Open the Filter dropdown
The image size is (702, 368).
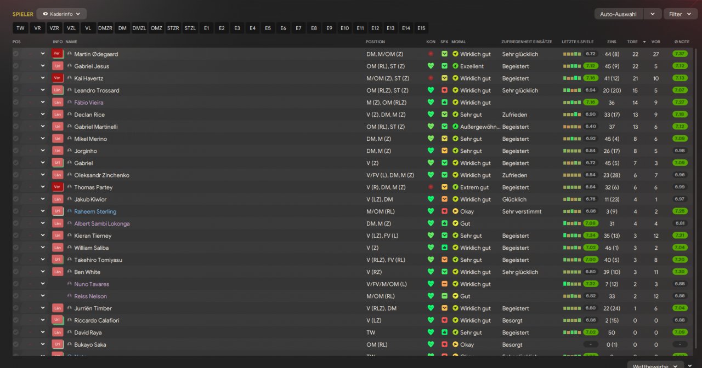681,14
